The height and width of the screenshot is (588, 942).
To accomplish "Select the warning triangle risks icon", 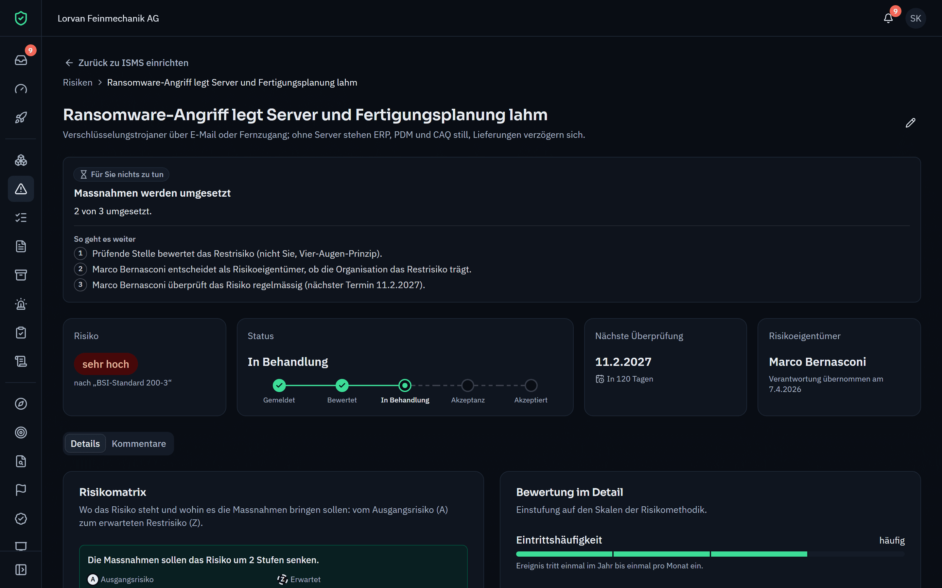I will [x=21, y=189].
